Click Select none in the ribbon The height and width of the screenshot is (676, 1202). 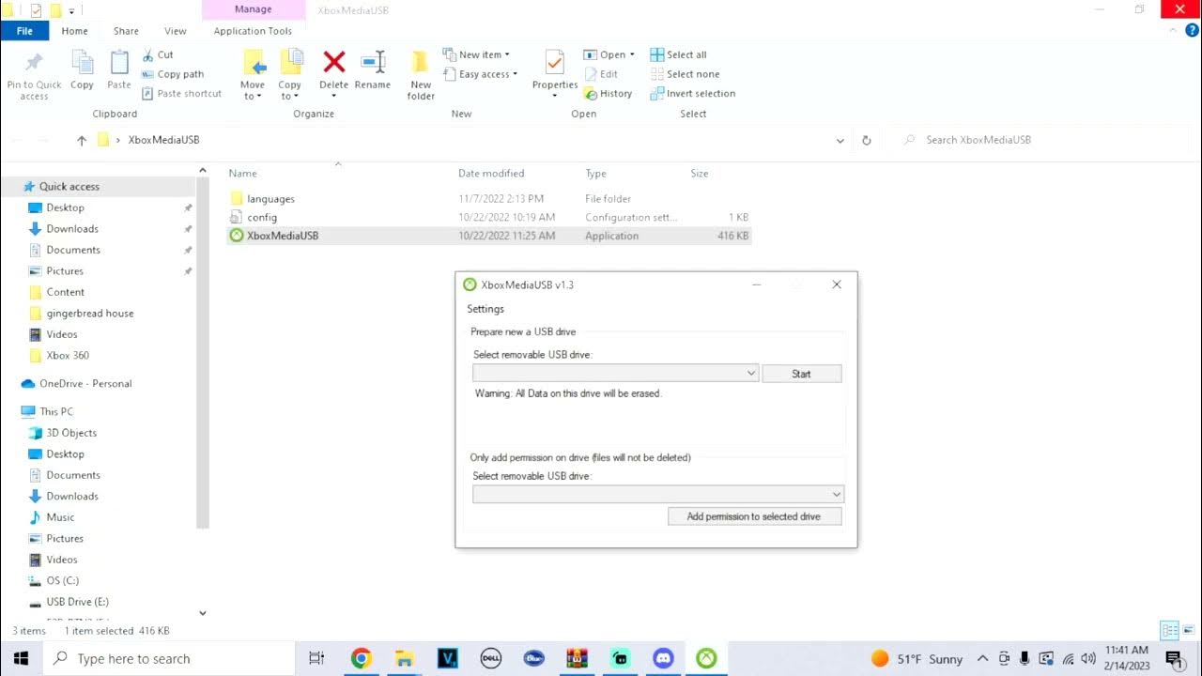pyautogui.click(x=685, y=74)
